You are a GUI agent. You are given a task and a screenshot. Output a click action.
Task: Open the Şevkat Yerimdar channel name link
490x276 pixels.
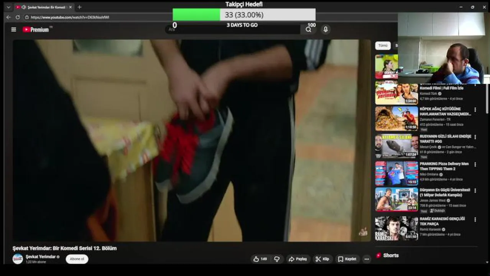(41, 257)
